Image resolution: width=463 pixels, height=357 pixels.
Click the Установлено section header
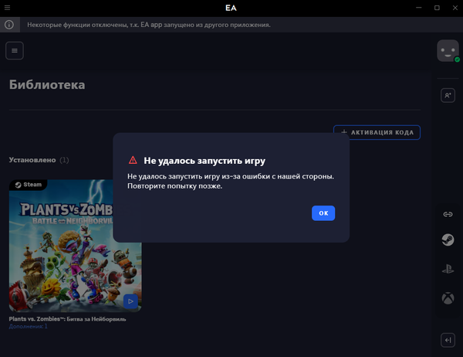pyautogui.click(x=32, y=160)
